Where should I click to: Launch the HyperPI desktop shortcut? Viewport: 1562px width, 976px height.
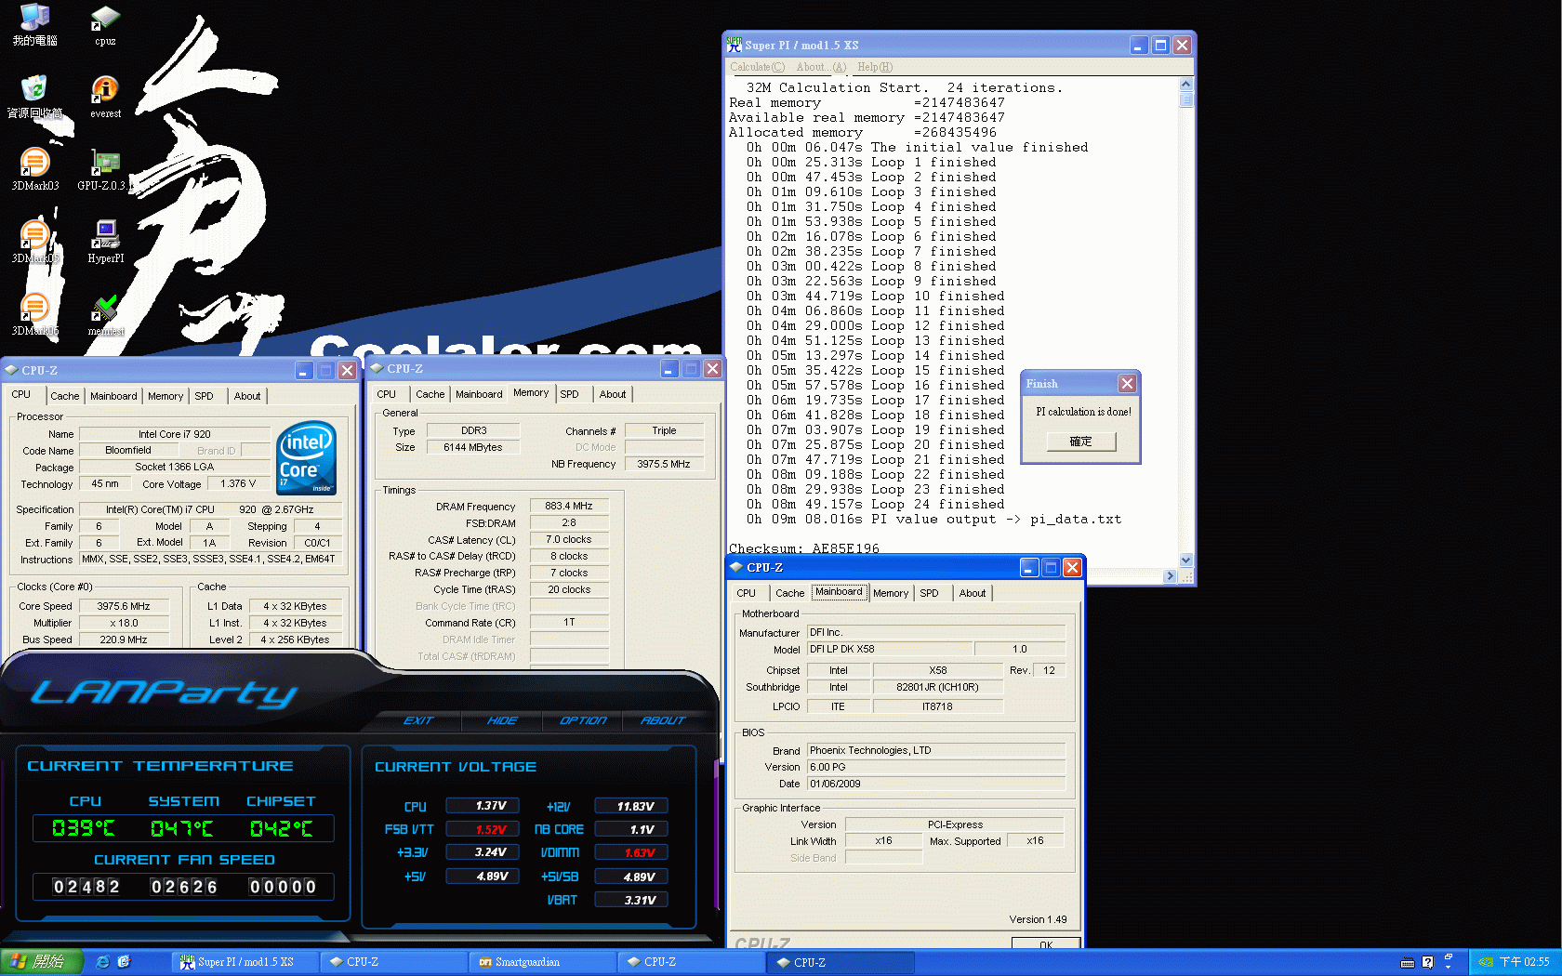click(105, 243)
